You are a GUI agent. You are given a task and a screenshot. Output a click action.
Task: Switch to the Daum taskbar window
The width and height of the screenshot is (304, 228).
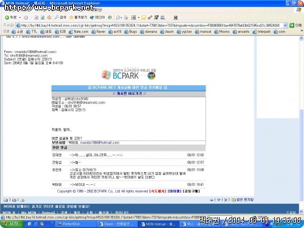tap(117, 224)
